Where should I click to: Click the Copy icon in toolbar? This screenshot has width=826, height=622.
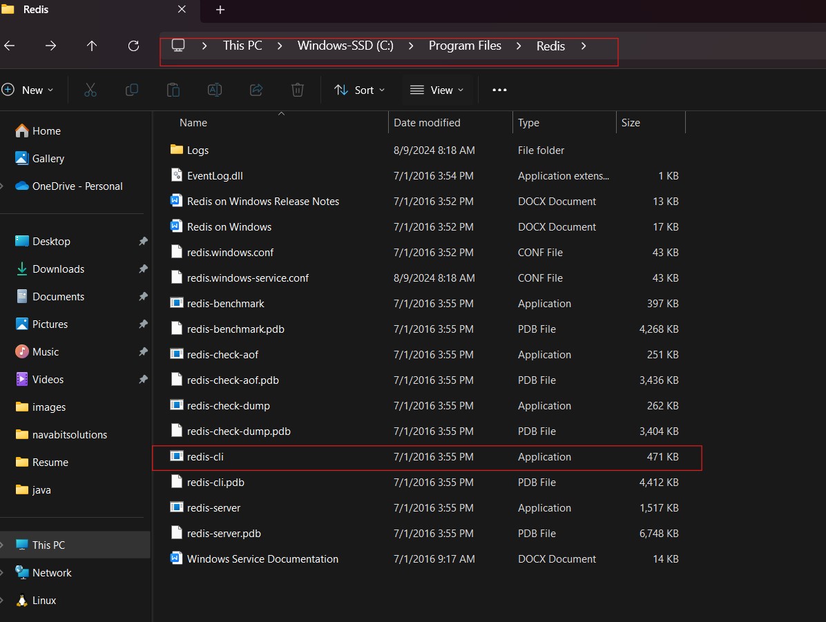pos(131,90)
